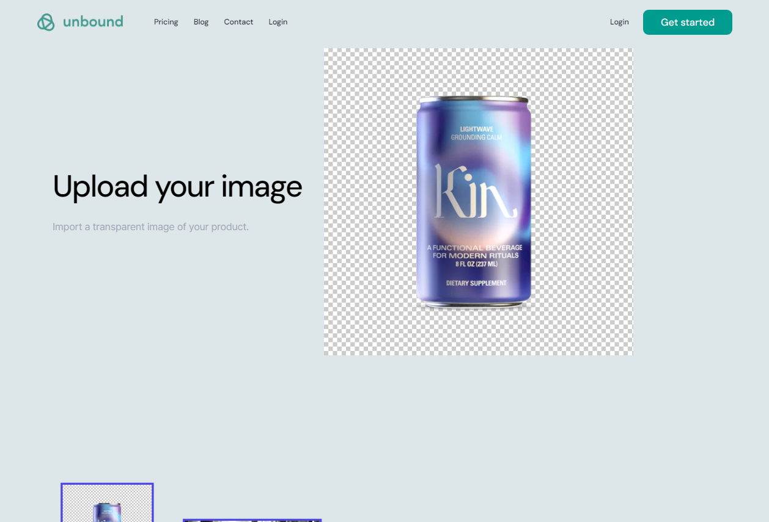Select Login next to the Contact link

point(278,22)
